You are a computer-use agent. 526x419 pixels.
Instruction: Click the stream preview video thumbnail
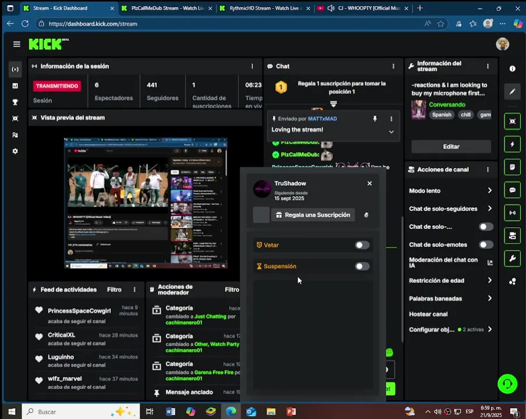tap(146, 203)
